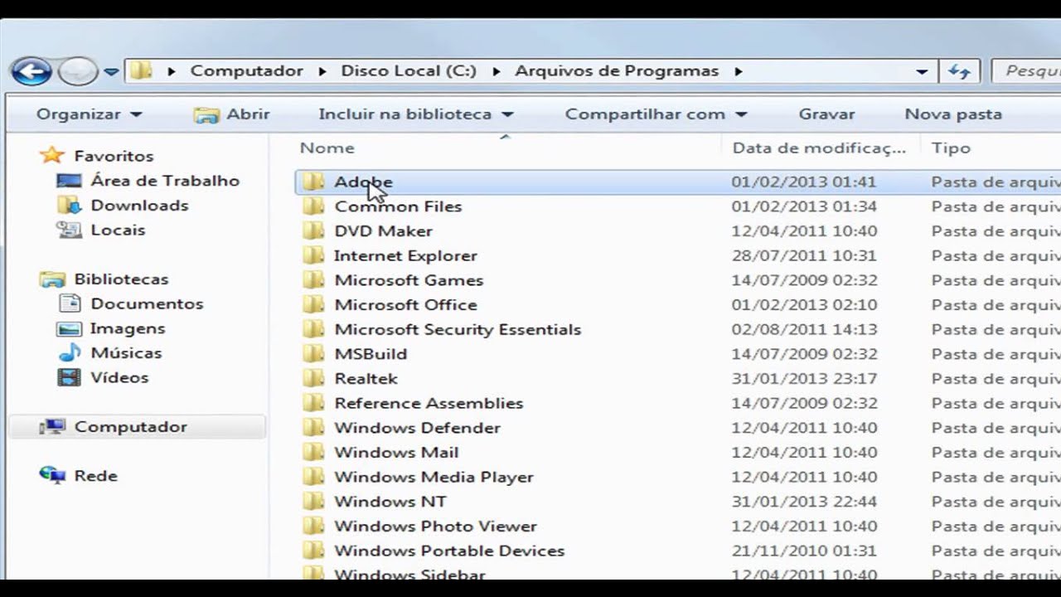Click date 31/01/2013 22:44 of Windows NT

click(x=804, y=502)
